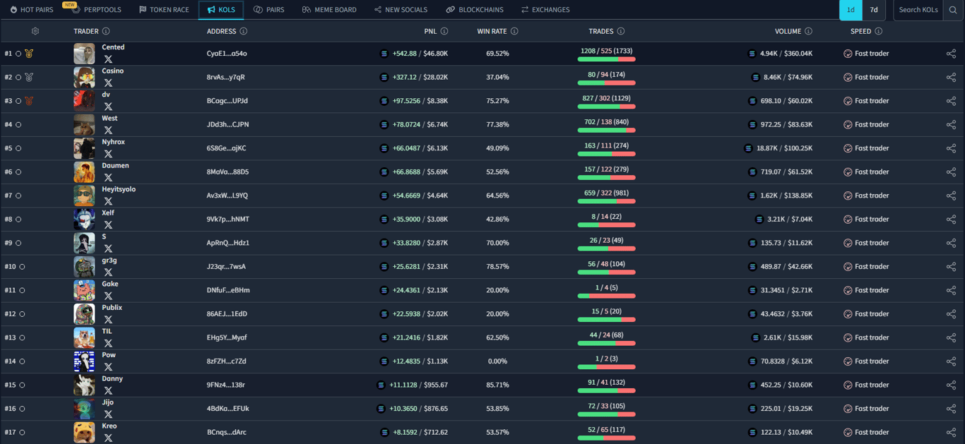Share Heyitsyolo's row
This screenshot has width=965, height=444.
(951, 196)
